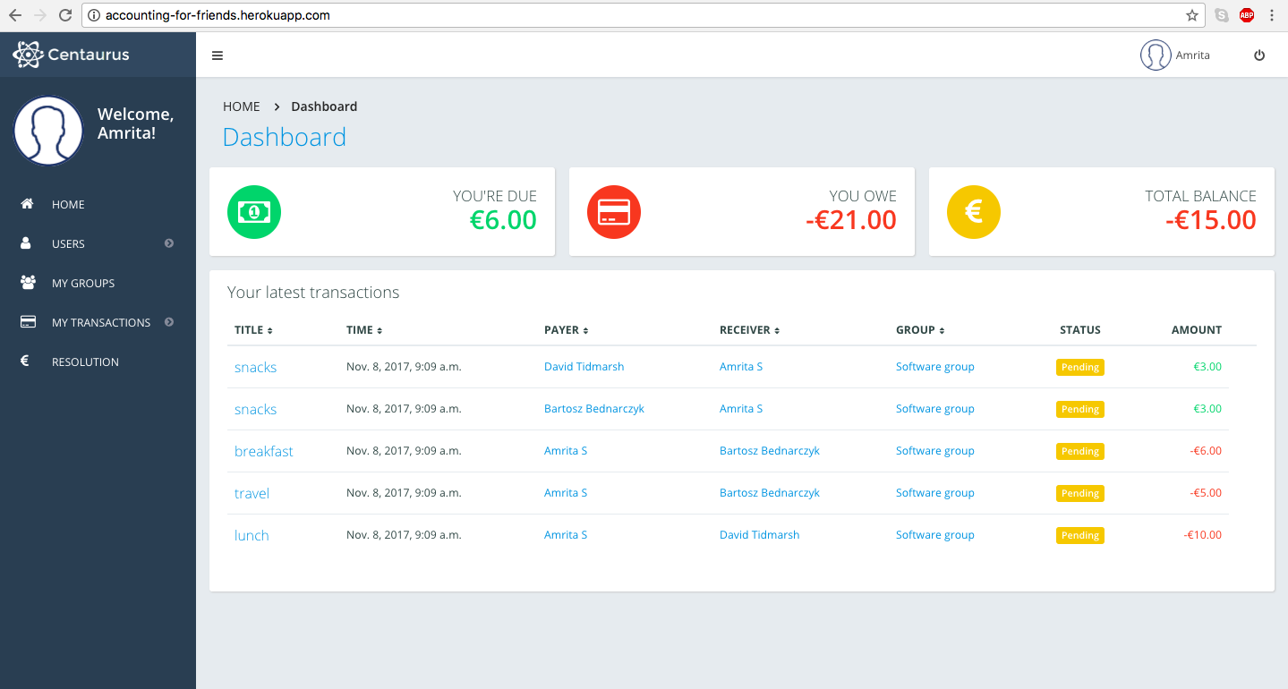1288x689 pixels.
Task: Expand the MY TRANSACTIONS submenu arrow
Action: [x=169, y=322]
